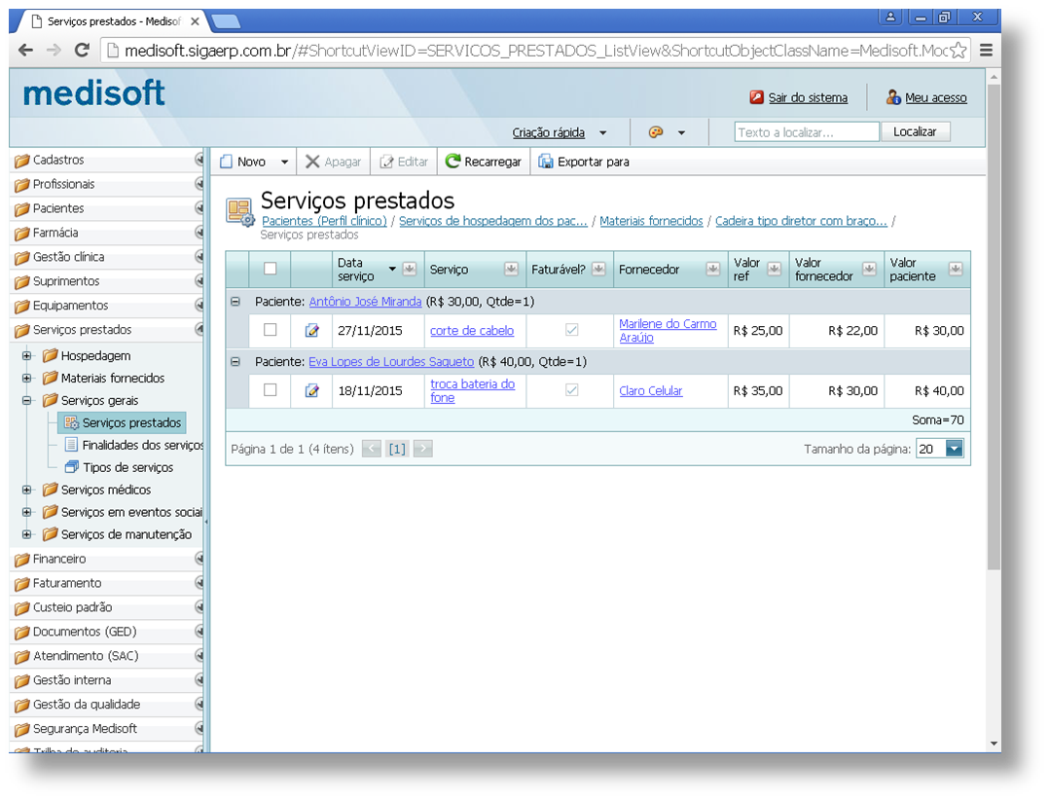Open the Farmácia folder icon
The image size is (1049, 801).
(22, 234)
